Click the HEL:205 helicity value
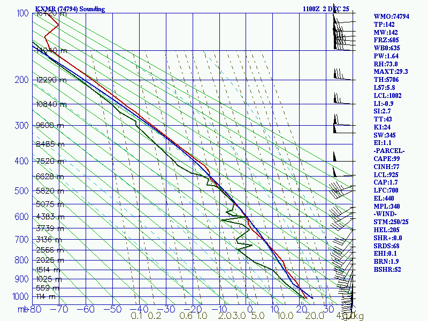The height and width of the screenshot is (321, 428). (386, 230)
